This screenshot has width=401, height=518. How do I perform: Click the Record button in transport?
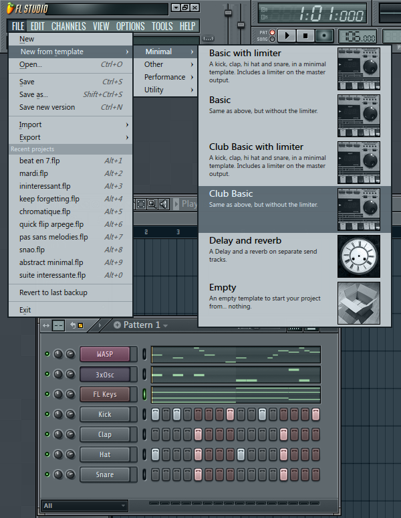coord(325,35)
